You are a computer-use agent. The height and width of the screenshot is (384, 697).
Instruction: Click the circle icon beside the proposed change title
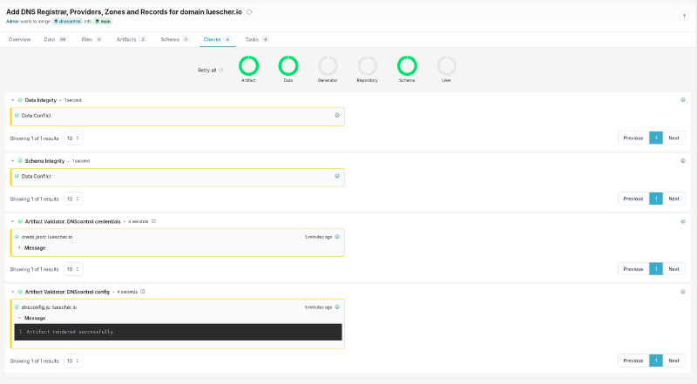pyautogui.click(x=249, y=12)
